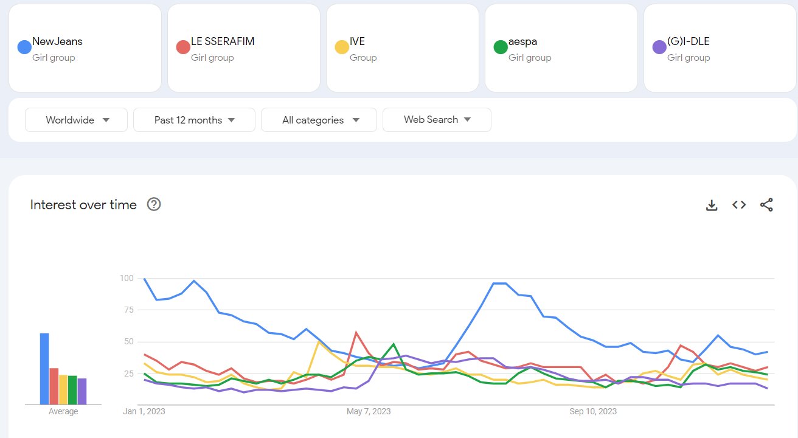Click the green aespa color dot
This screenshot has width=798, height=438.
click(501, 47)
